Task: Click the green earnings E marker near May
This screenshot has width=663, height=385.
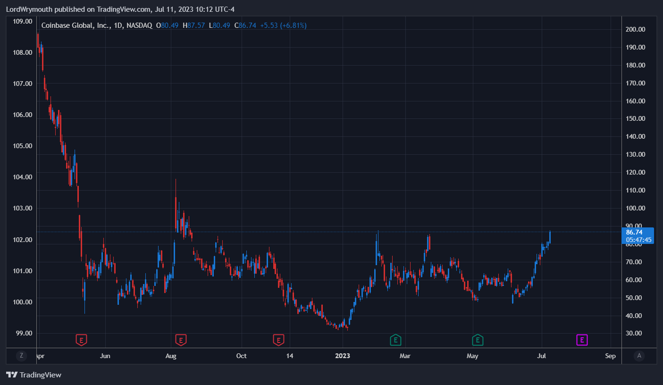Action: 478,339
